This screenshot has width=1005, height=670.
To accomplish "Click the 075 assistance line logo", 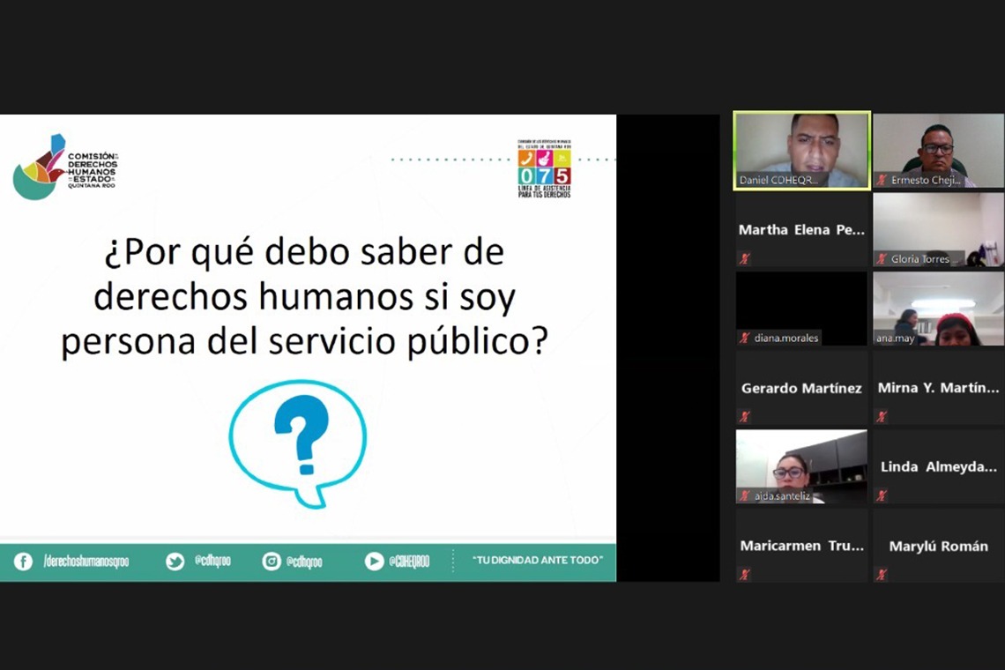I will 543,167.
